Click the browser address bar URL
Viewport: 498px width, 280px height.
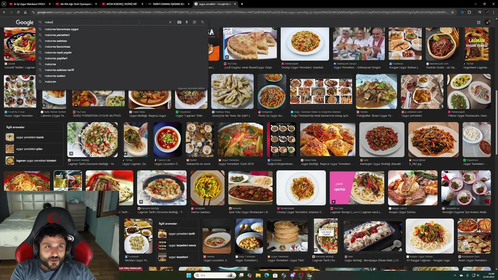243,12
